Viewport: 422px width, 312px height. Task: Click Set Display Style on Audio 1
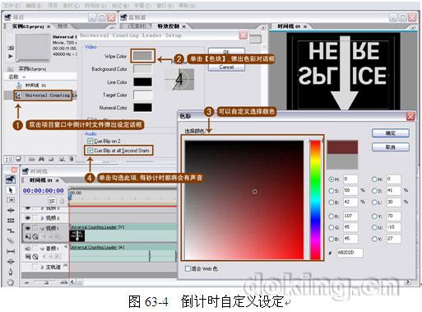(x=28, y=257)
